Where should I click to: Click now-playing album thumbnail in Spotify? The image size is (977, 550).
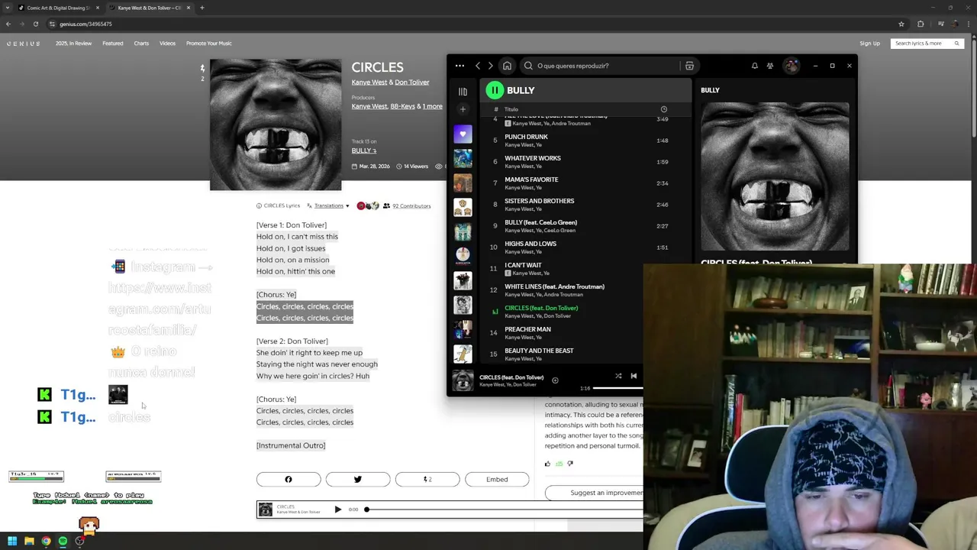463,380
